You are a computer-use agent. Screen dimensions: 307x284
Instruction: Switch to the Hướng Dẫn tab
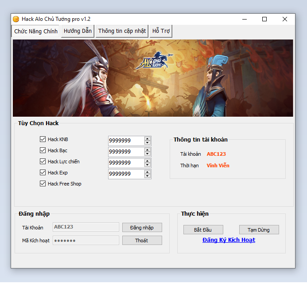[x=78, y=31]
